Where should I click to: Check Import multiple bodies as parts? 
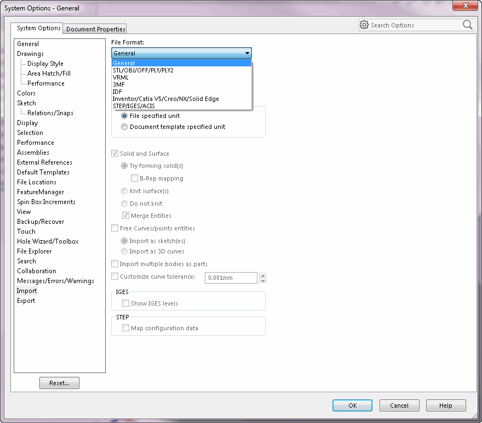click(x=114, y=264)
